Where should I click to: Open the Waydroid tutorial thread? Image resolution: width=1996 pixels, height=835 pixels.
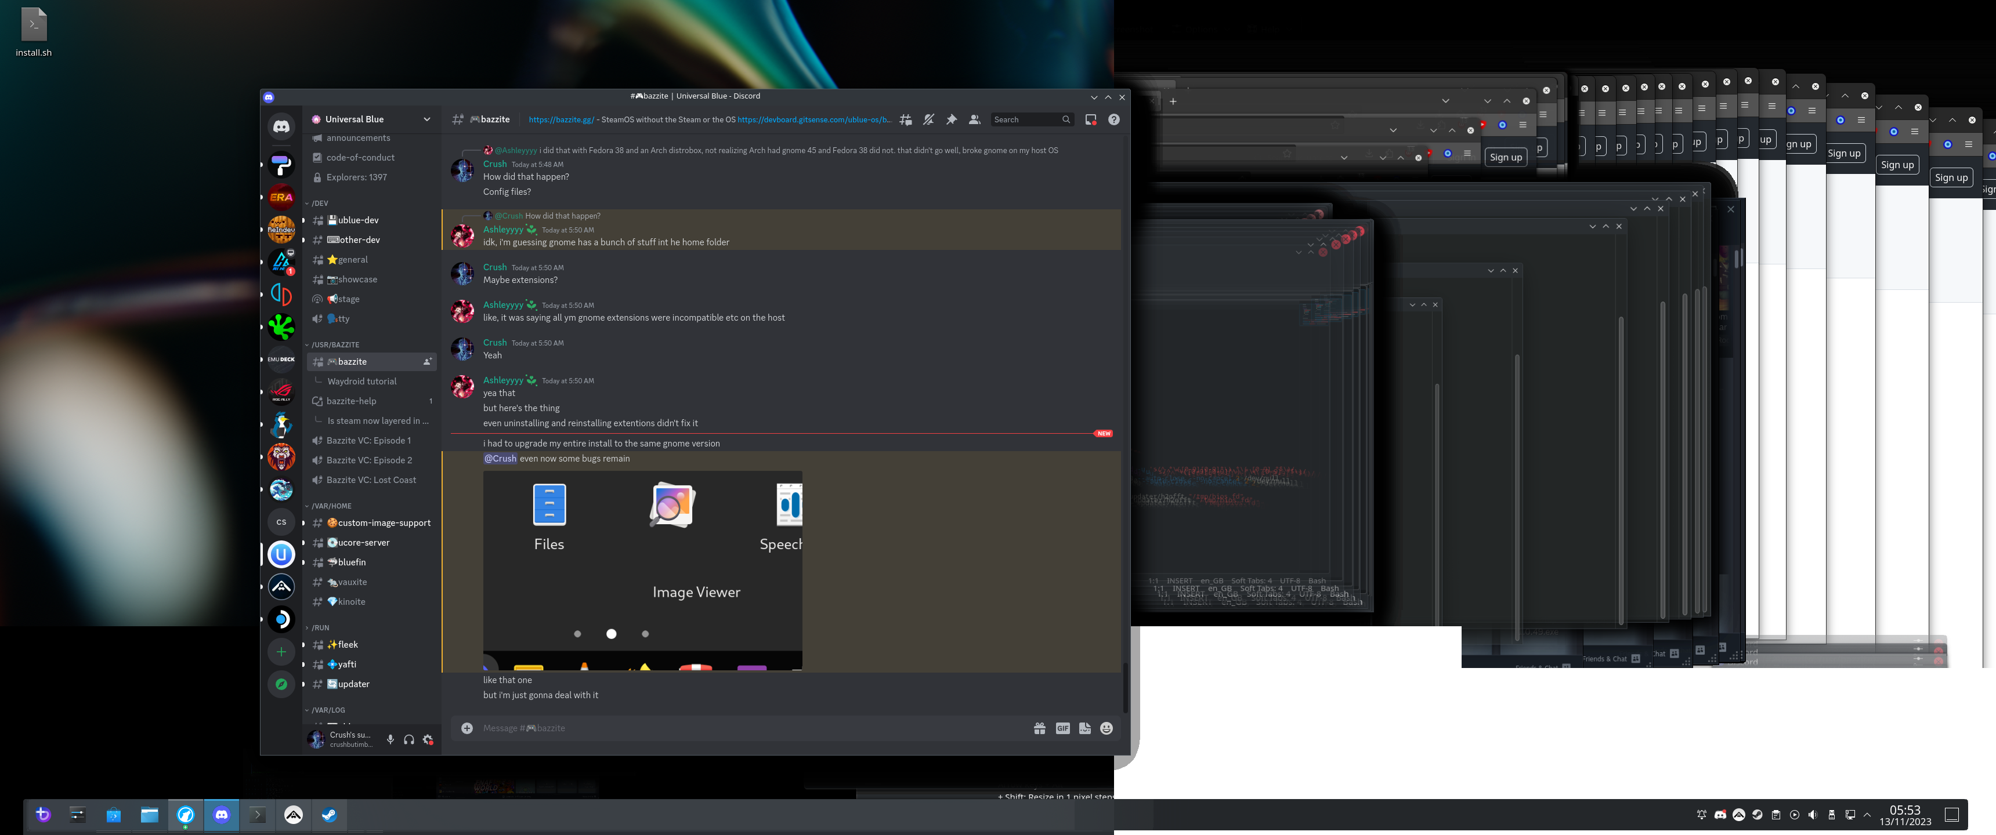pyautogui.click(x=362, y=381)
